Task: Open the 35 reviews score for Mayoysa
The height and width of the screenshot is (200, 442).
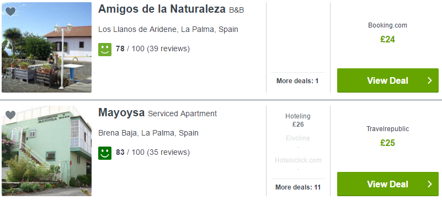Action: [x=153, y=152]
